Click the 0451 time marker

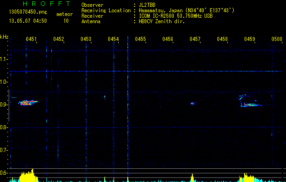tap(31, 40)
